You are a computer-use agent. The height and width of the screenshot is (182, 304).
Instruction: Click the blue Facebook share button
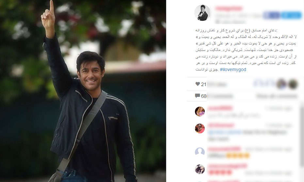pos(271,15)
